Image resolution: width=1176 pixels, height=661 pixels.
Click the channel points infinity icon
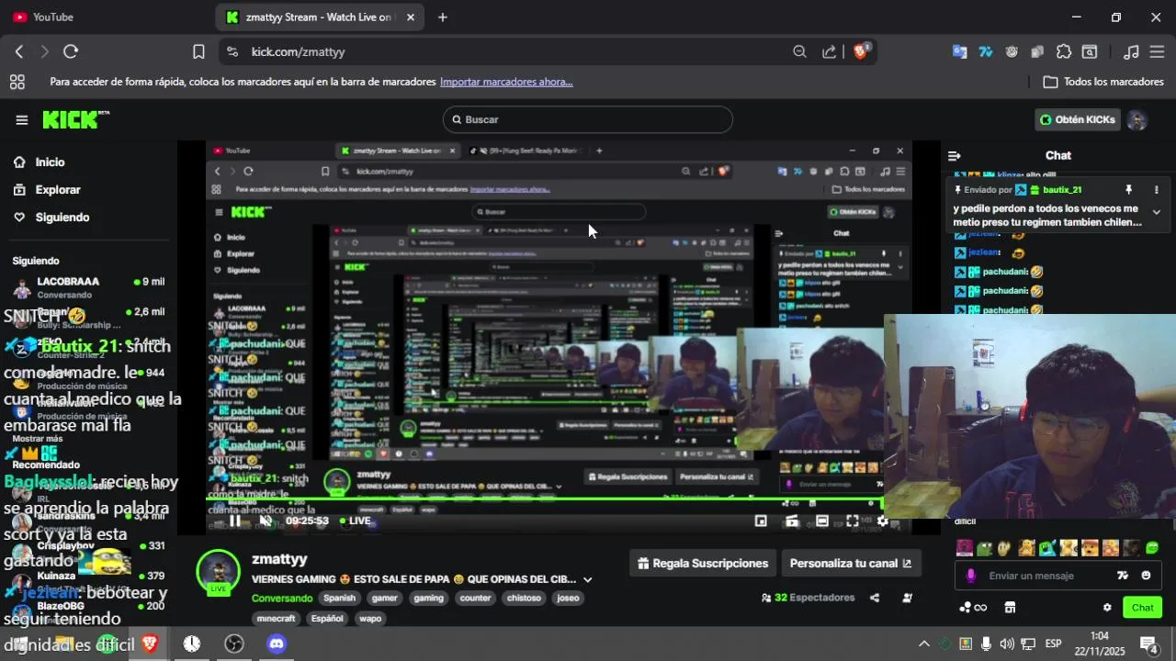(973, 608)
